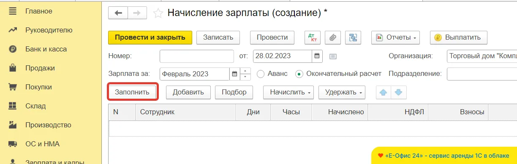Open the Производство menu section
This screenshot has height=164, width=517.
pos(48,125)
